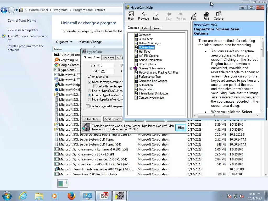Open the Sound Parameters help topic

tap(150, 60)
